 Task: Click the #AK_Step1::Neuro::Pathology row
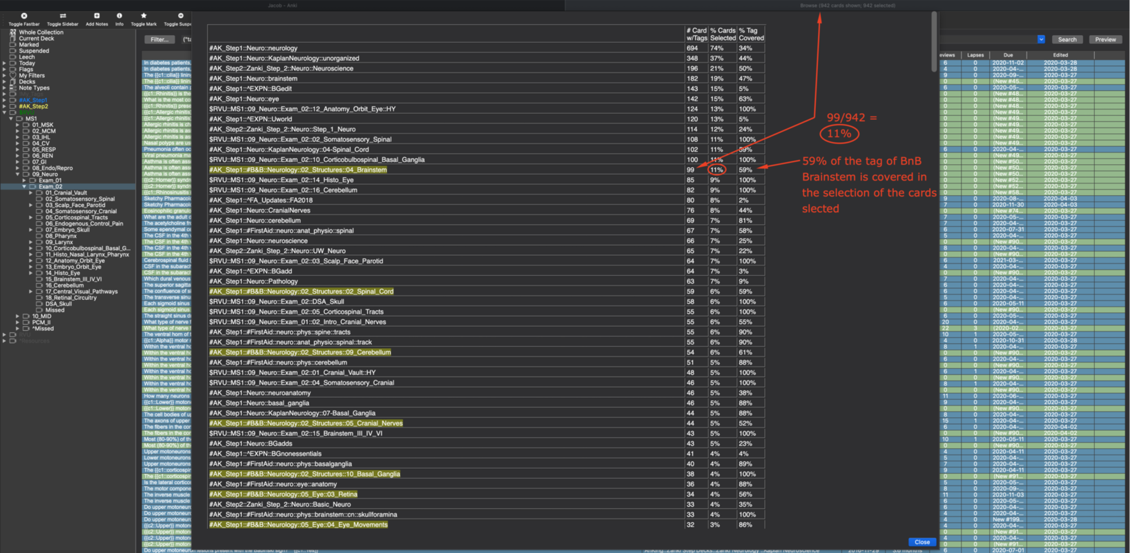[x=486, y=281]
